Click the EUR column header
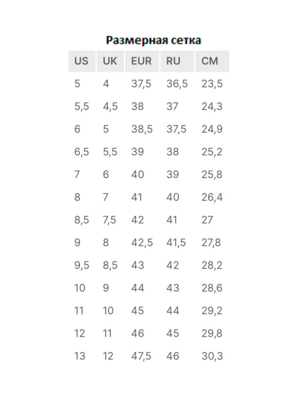This screenshot has height=400, width=300. click(x=142, y=61)
